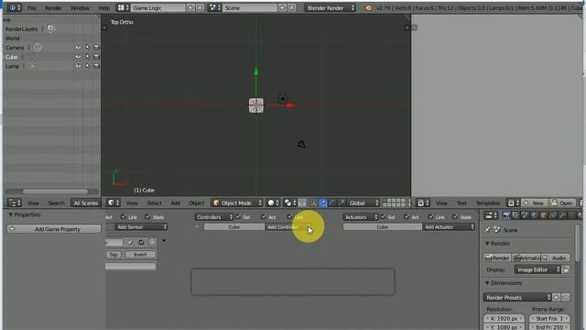
Task: Click the Tap button on sensor
Action: pyautogui.click(x=114, y=255)
